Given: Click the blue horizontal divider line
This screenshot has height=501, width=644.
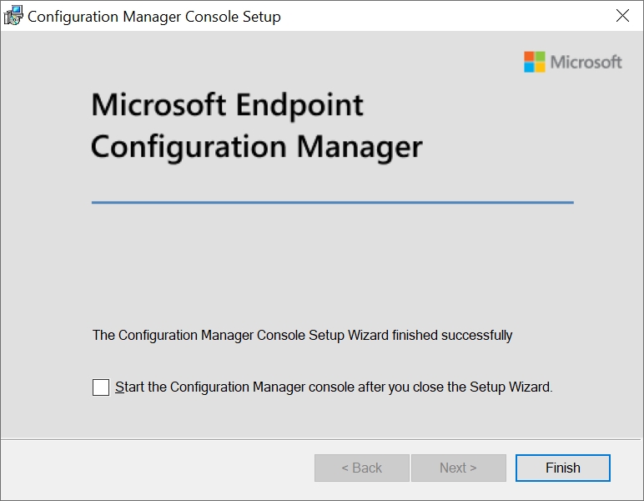Looking at the screenshot, I should click(x=332, y=202).
